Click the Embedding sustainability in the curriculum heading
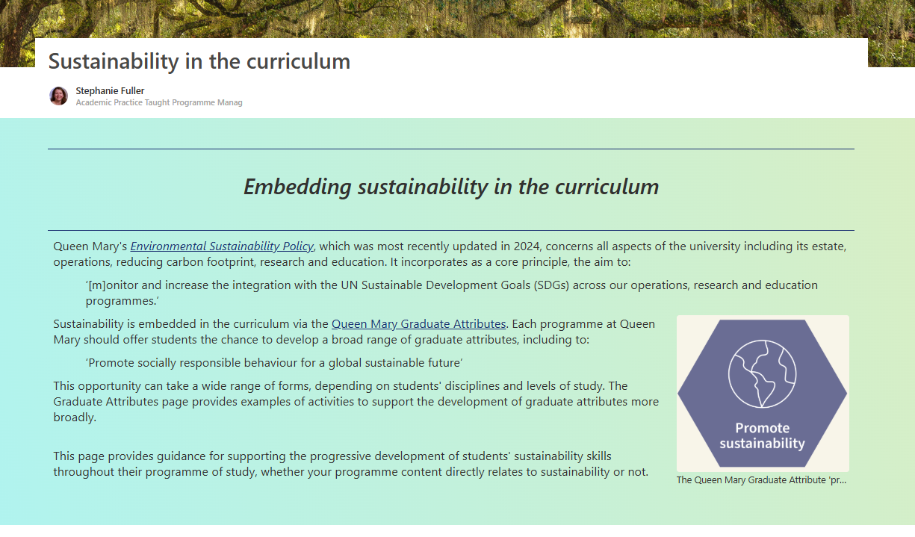The height and width of the screenshot is (537, 915). [451, 187]
